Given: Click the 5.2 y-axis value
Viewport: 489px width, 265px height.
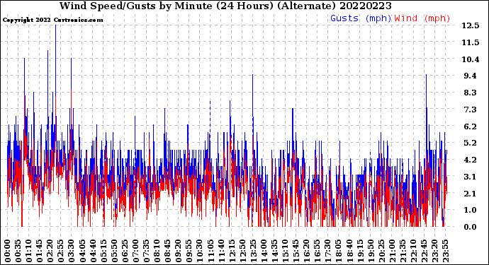Looking at the screenshot, I should [471, 143].
